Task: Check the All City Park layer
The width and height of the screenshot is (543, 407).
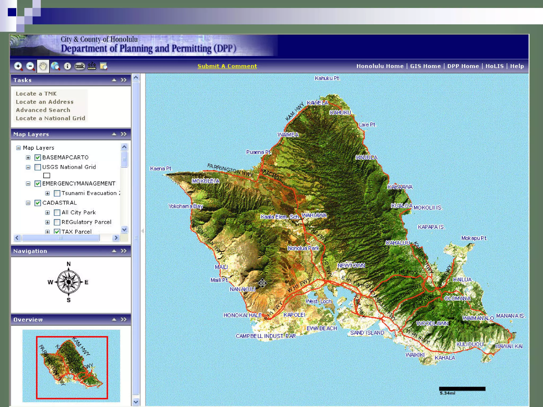Action: [x=57, y=213]
